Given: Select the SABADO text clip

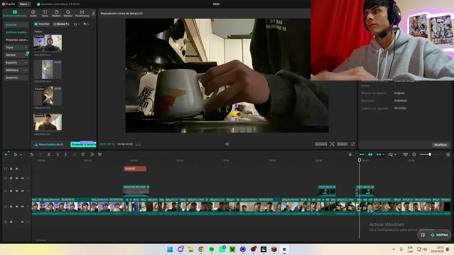Looking at the screenshot, I should [135, 169].
